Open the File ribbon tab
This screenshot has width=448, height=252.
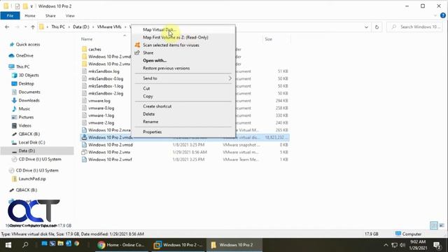click(10, 15)
